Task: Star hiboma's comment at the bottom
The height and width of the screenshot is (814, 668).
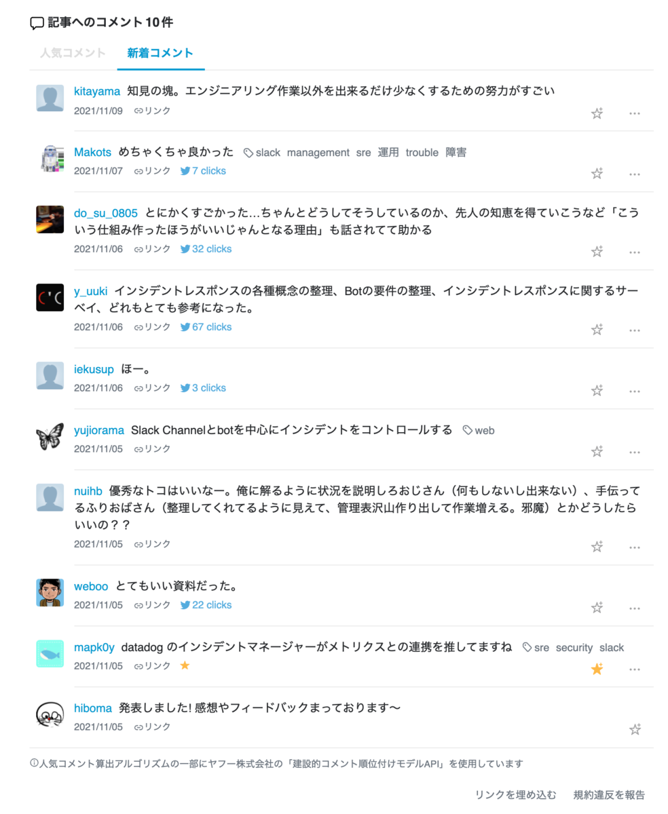Action: point(635,730)
